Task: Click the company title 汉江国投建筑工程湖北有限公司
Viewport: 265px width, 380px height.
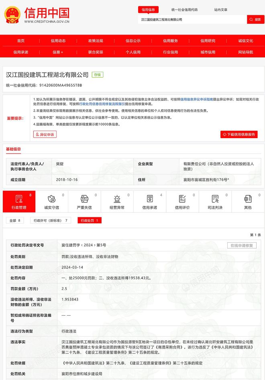Action: pos(47,75)
